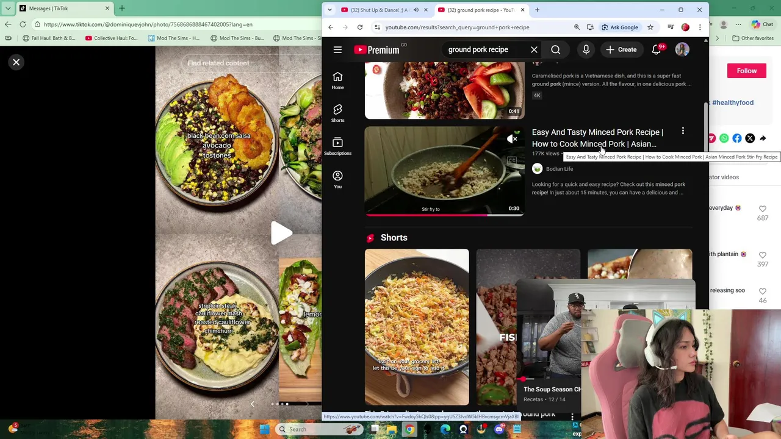Screen dimensions: 781x439
Task: Open Other favorites folder in Edge
Action: pos(752,38)
